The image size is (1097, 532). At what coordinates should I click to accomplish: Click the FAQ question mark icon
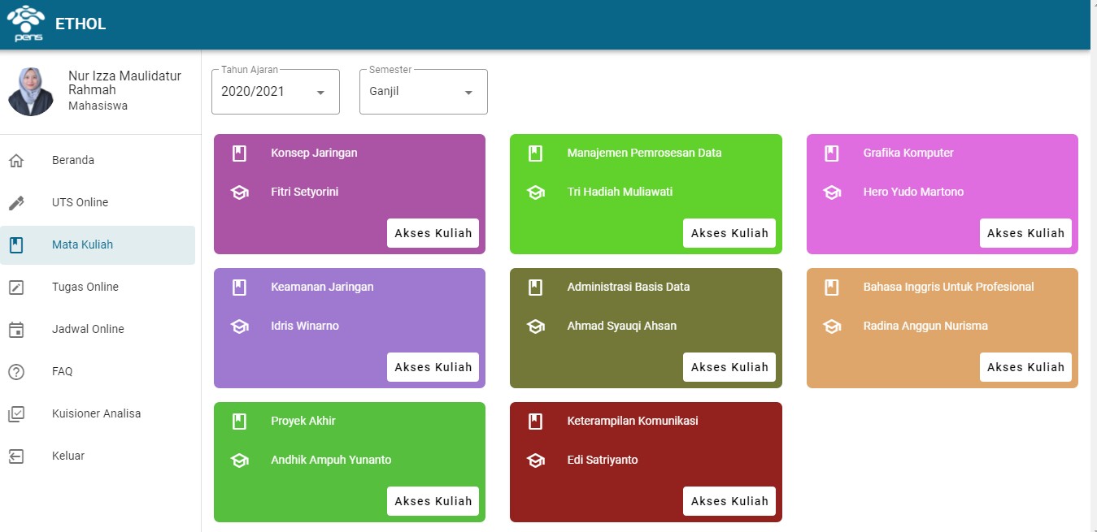coord(16,371)
